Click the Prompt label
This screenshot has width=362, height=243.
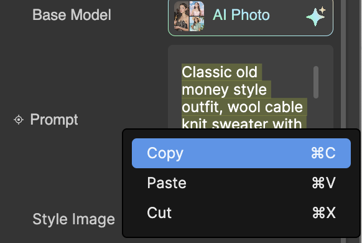point(54,120)
